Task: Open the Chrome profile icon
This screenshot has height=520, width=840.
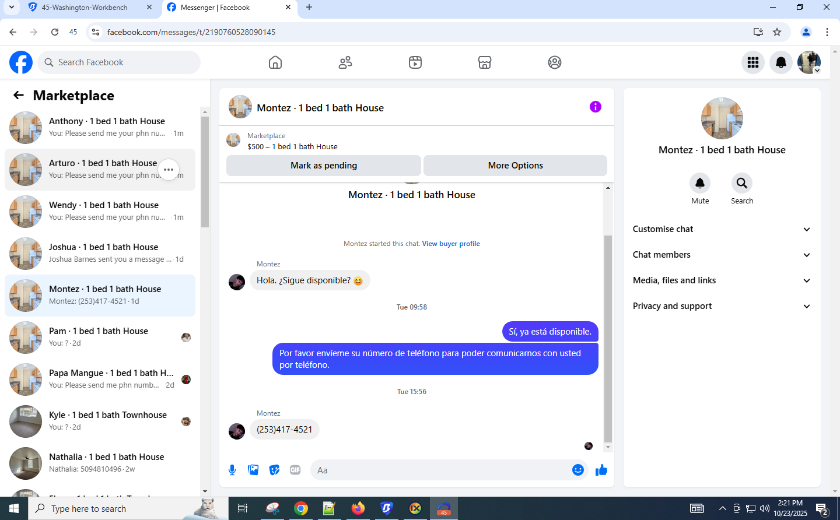Action: [x=806, y=32]
